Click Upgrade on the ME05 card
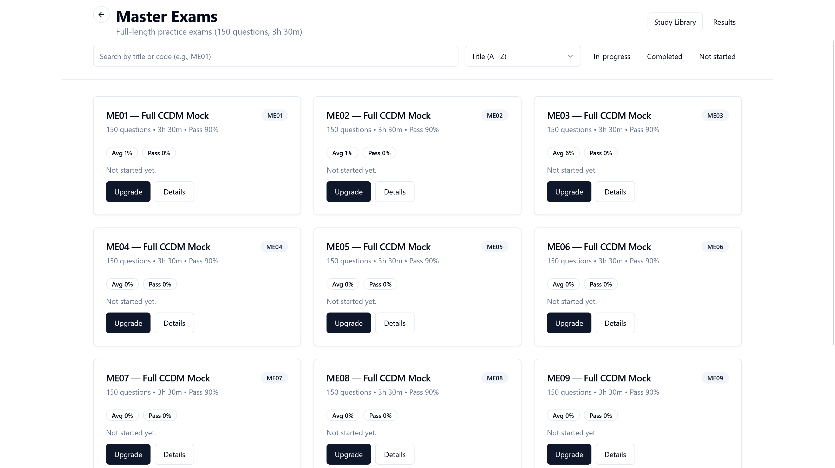This screenshot has width=835, height=468. 348,323
